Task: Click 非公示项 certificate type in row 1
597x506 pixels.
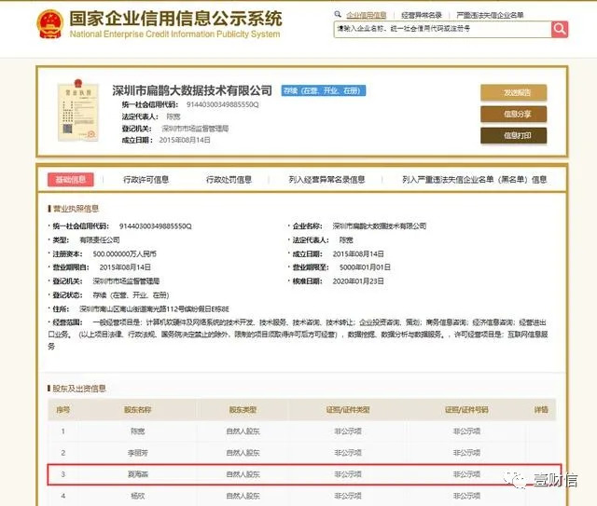Action: [x=348, y=431]
